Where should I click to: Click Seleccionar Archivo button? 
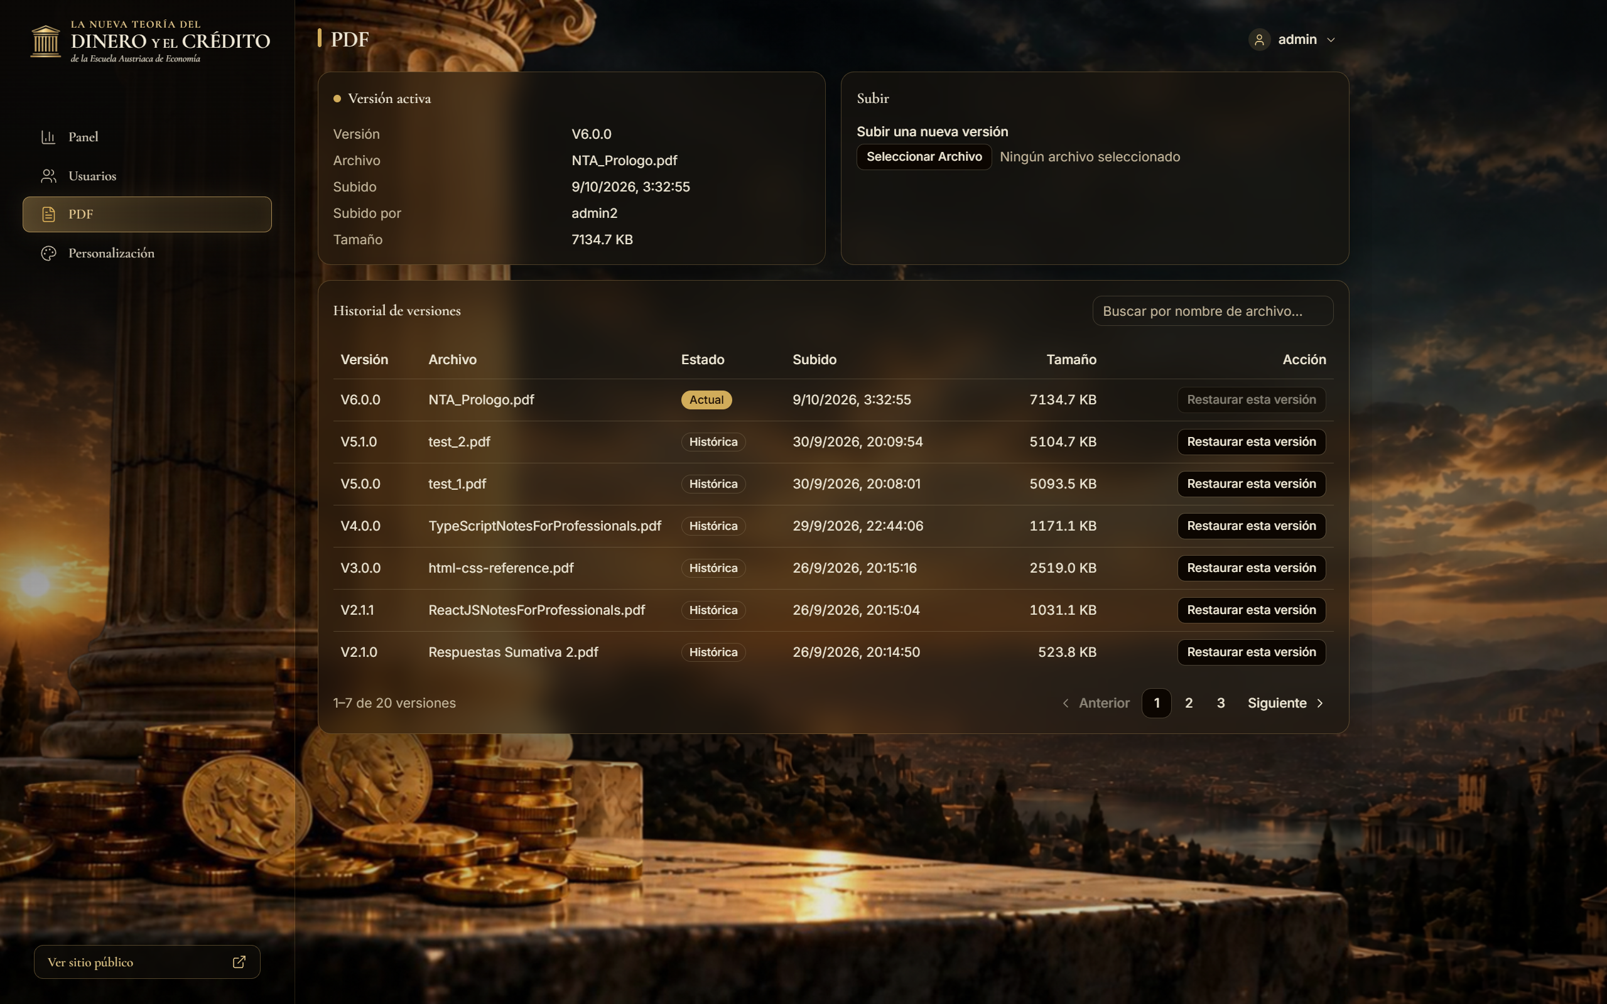pyautogui.click(x=924, y=157)
